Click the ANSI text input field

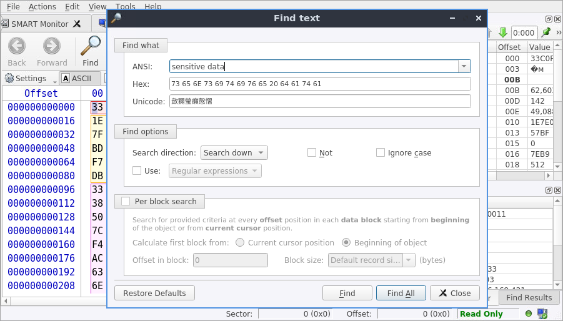(314, 66)
